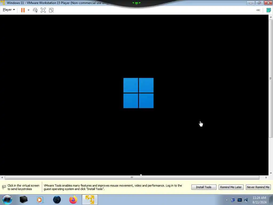Viewport: 273px width, 205px height.
Task: Send Ctrl+Alt+Del to the virtual machine
Action: tap(35, 10)
